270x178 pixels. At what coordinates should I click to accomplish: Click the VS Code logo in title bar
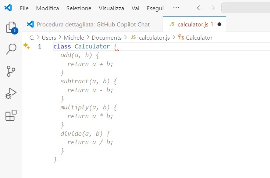click(8, 8)
